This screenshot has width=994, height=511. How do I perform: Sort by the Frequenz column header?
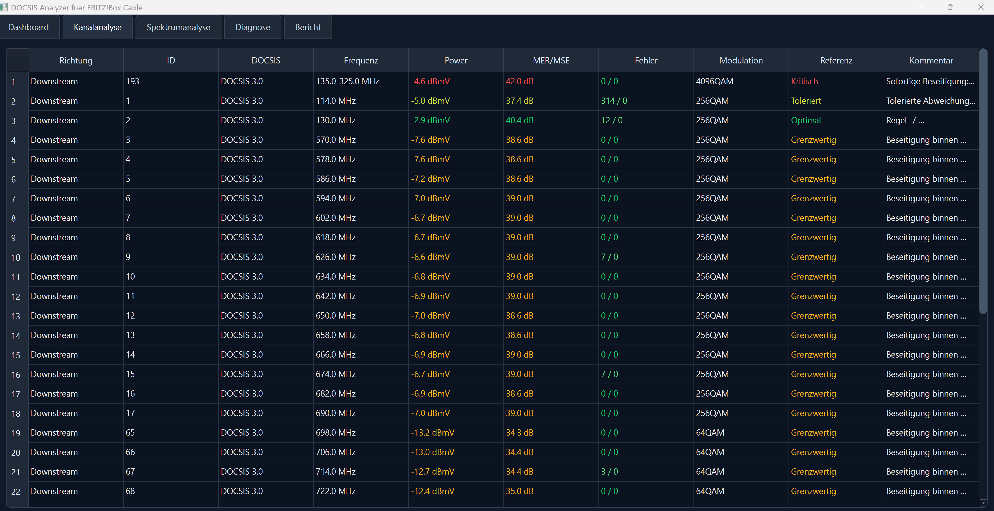[361, 60]
